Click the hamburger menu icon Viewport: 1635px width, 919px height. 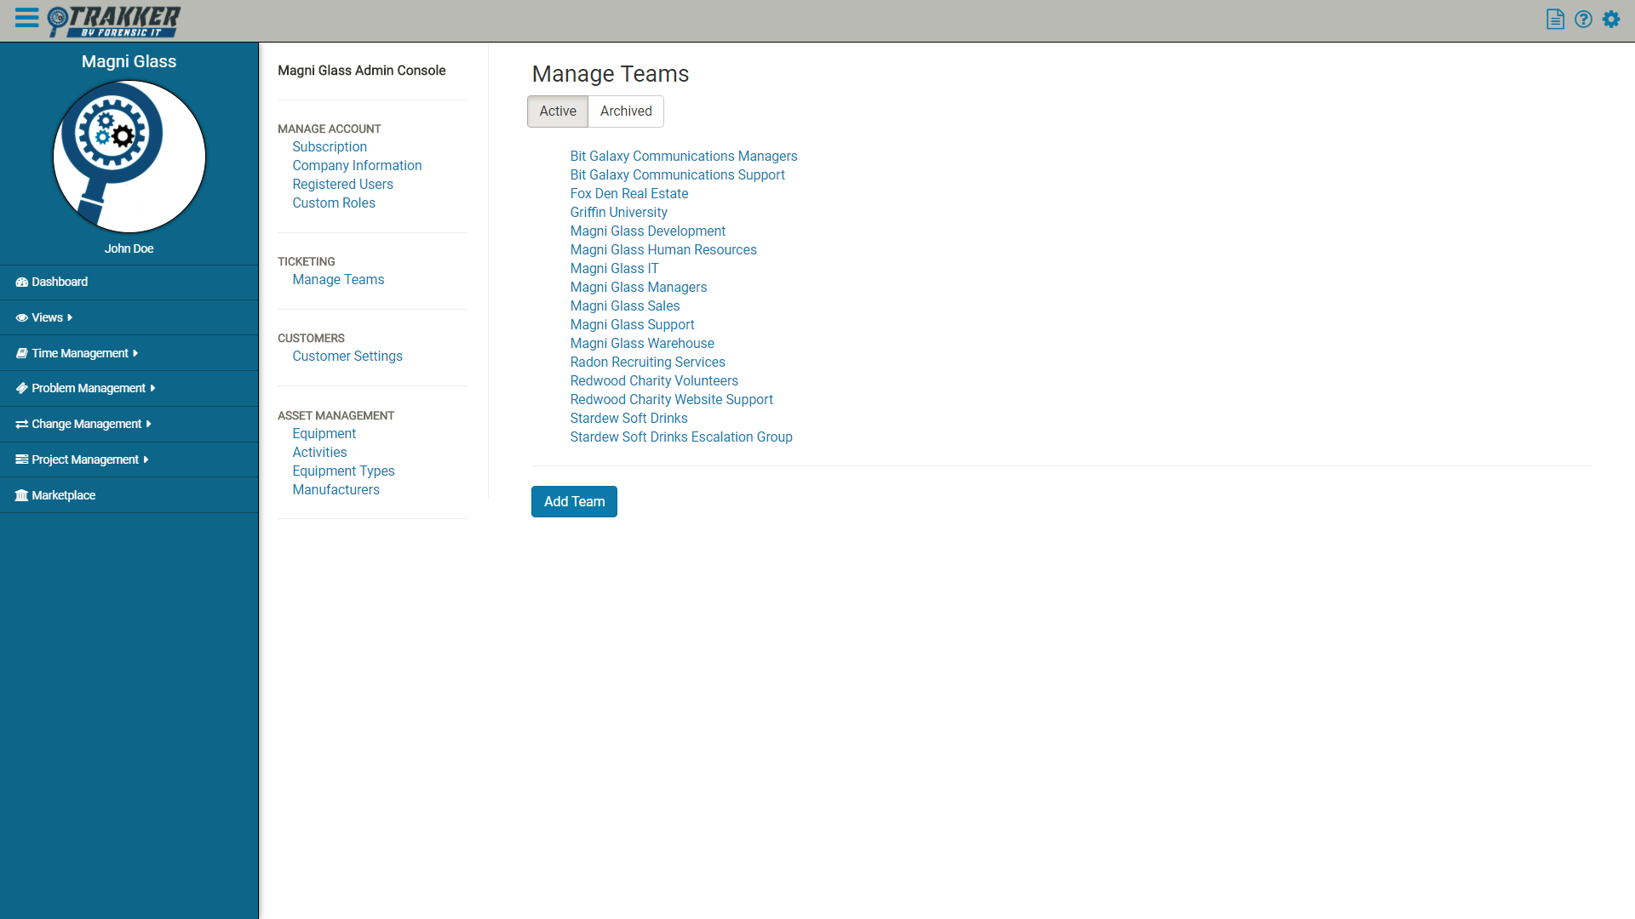26,18
